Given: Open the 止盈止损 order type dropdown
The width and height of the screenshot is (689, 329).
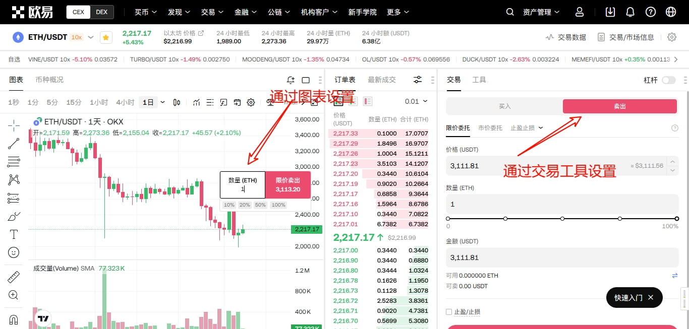Looking at the screenshot, I should (x=526, y=127).
